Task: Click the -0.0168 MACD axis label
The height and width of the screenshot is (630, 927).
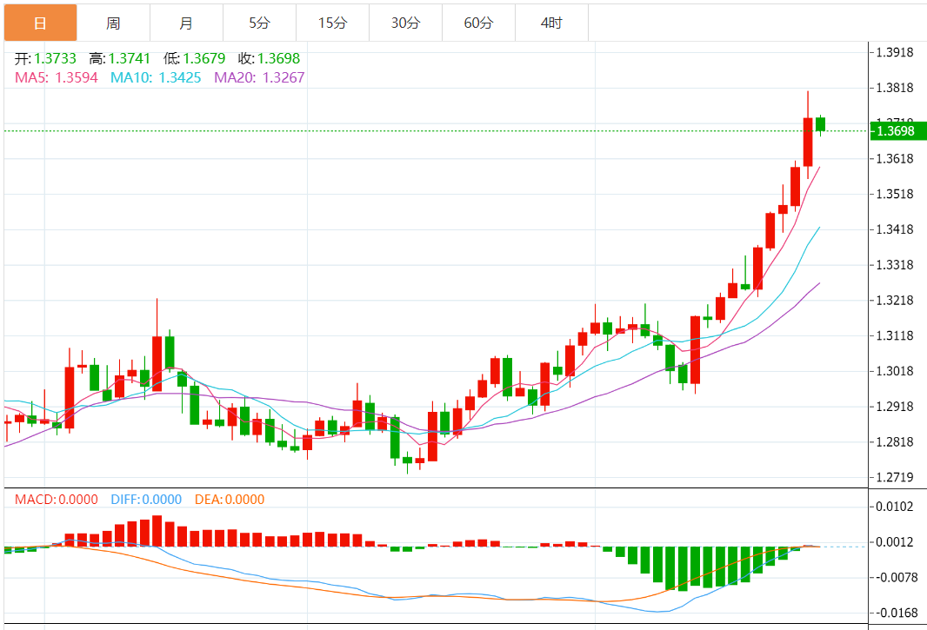Action: (x=895, y=613)
